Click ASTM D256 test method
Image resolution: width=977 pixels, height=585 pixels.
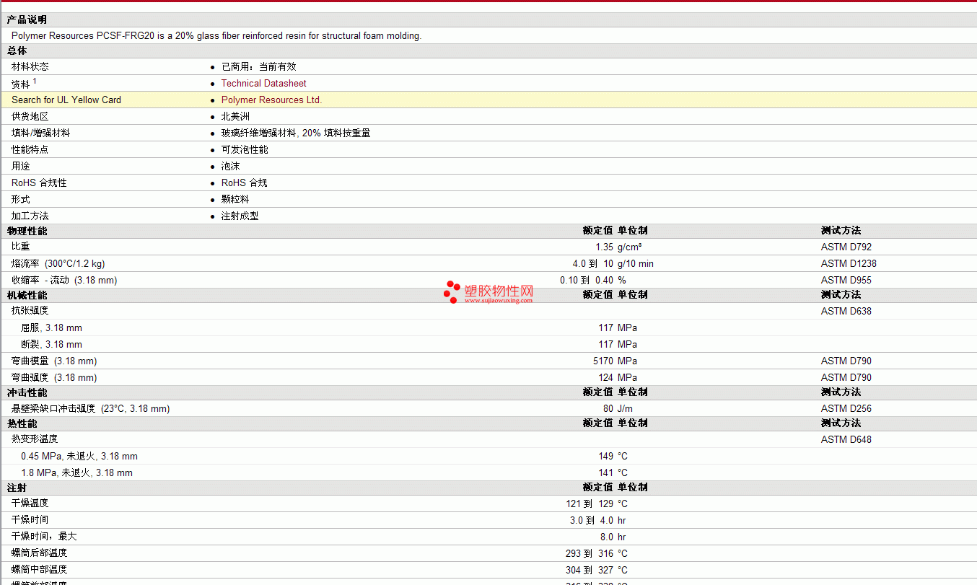coord(846,408)
